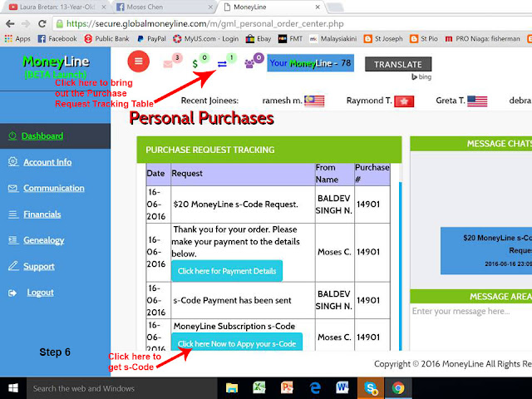Click the Dashboard power icon
The height and width of the screenshot is (399, 532).
(x=12, y=136)
